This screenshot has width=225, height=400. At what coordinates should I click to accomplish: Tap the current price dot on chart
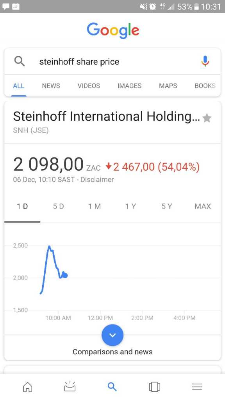tap(65, 275)
